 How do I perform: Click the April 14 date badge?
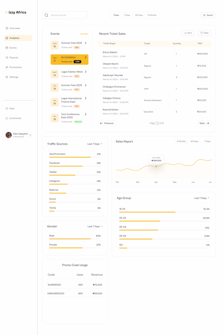coord(55,74)
